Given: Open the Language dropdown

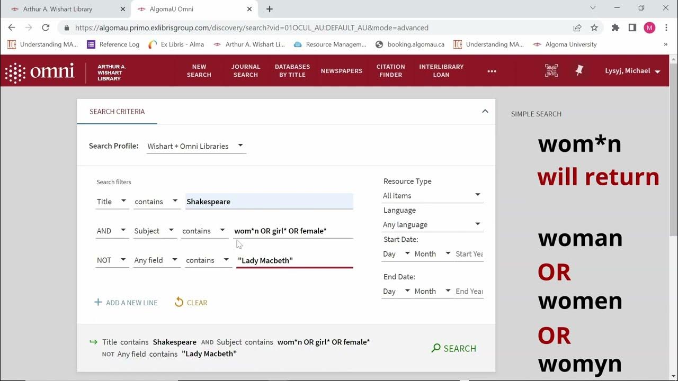Looking at the screenshot, I should point(432,225).
